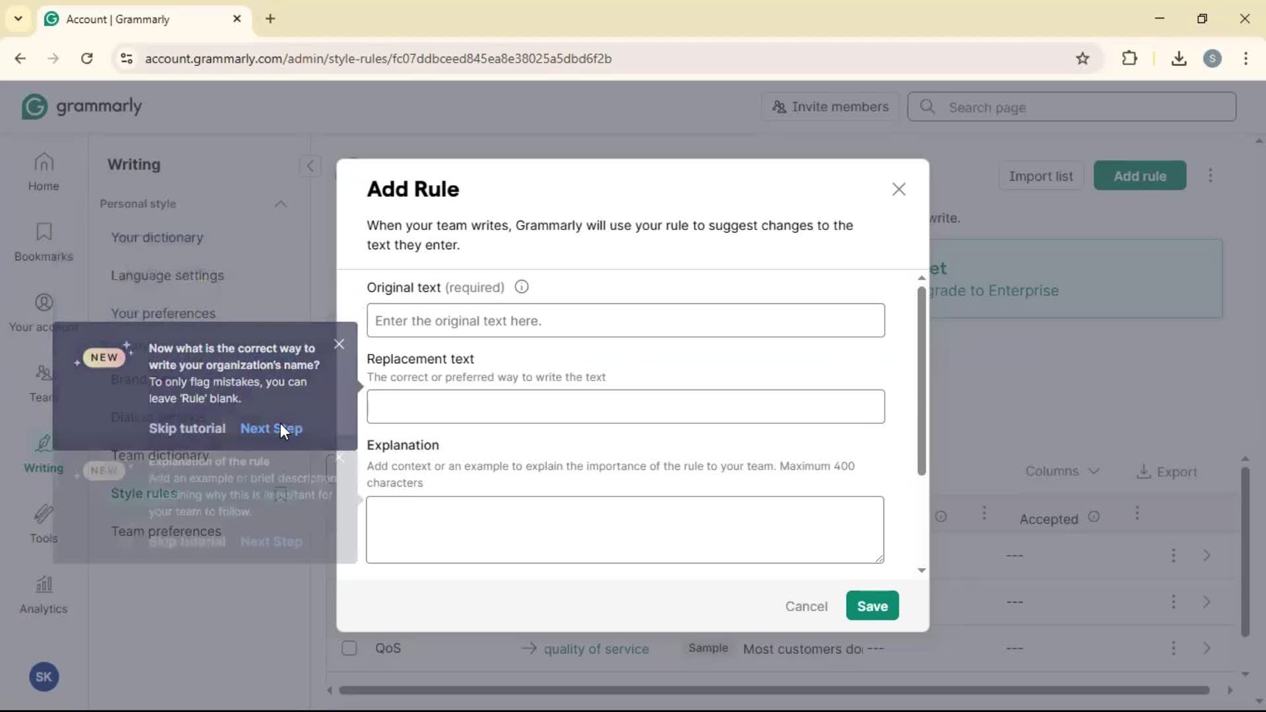Click the Original text info icon
This screenshot has width=1266, height=712.
pos(522,287)
